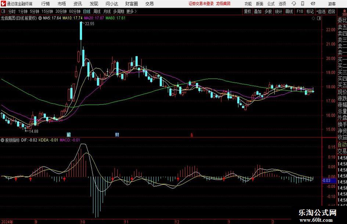347x224 pixels.
Task: Click the MA10: 17.74 label
Action: [73, 18]
